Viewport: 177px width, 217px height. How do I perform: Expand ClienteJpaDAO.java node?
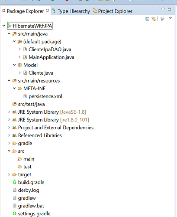point(19,49)
